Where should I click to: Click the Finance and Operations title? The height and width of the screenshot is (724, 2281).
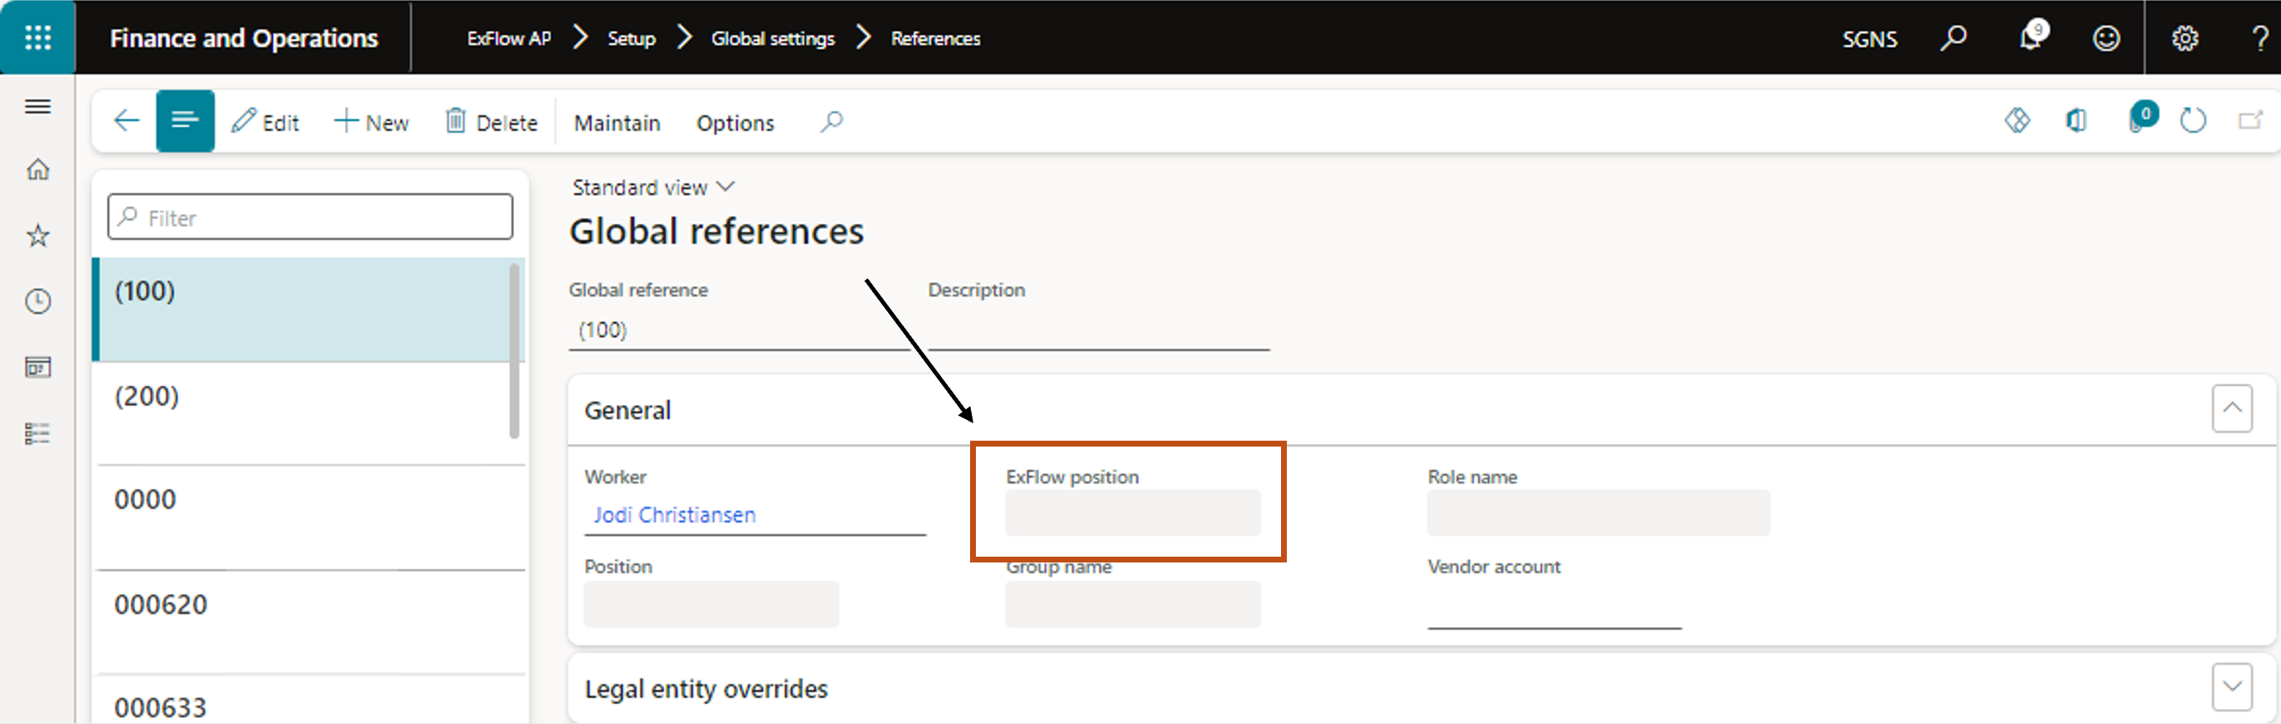[244, 38]
